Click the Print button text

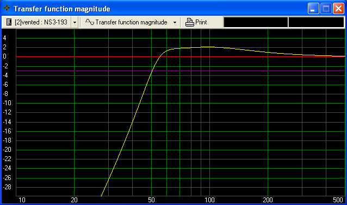201,22
